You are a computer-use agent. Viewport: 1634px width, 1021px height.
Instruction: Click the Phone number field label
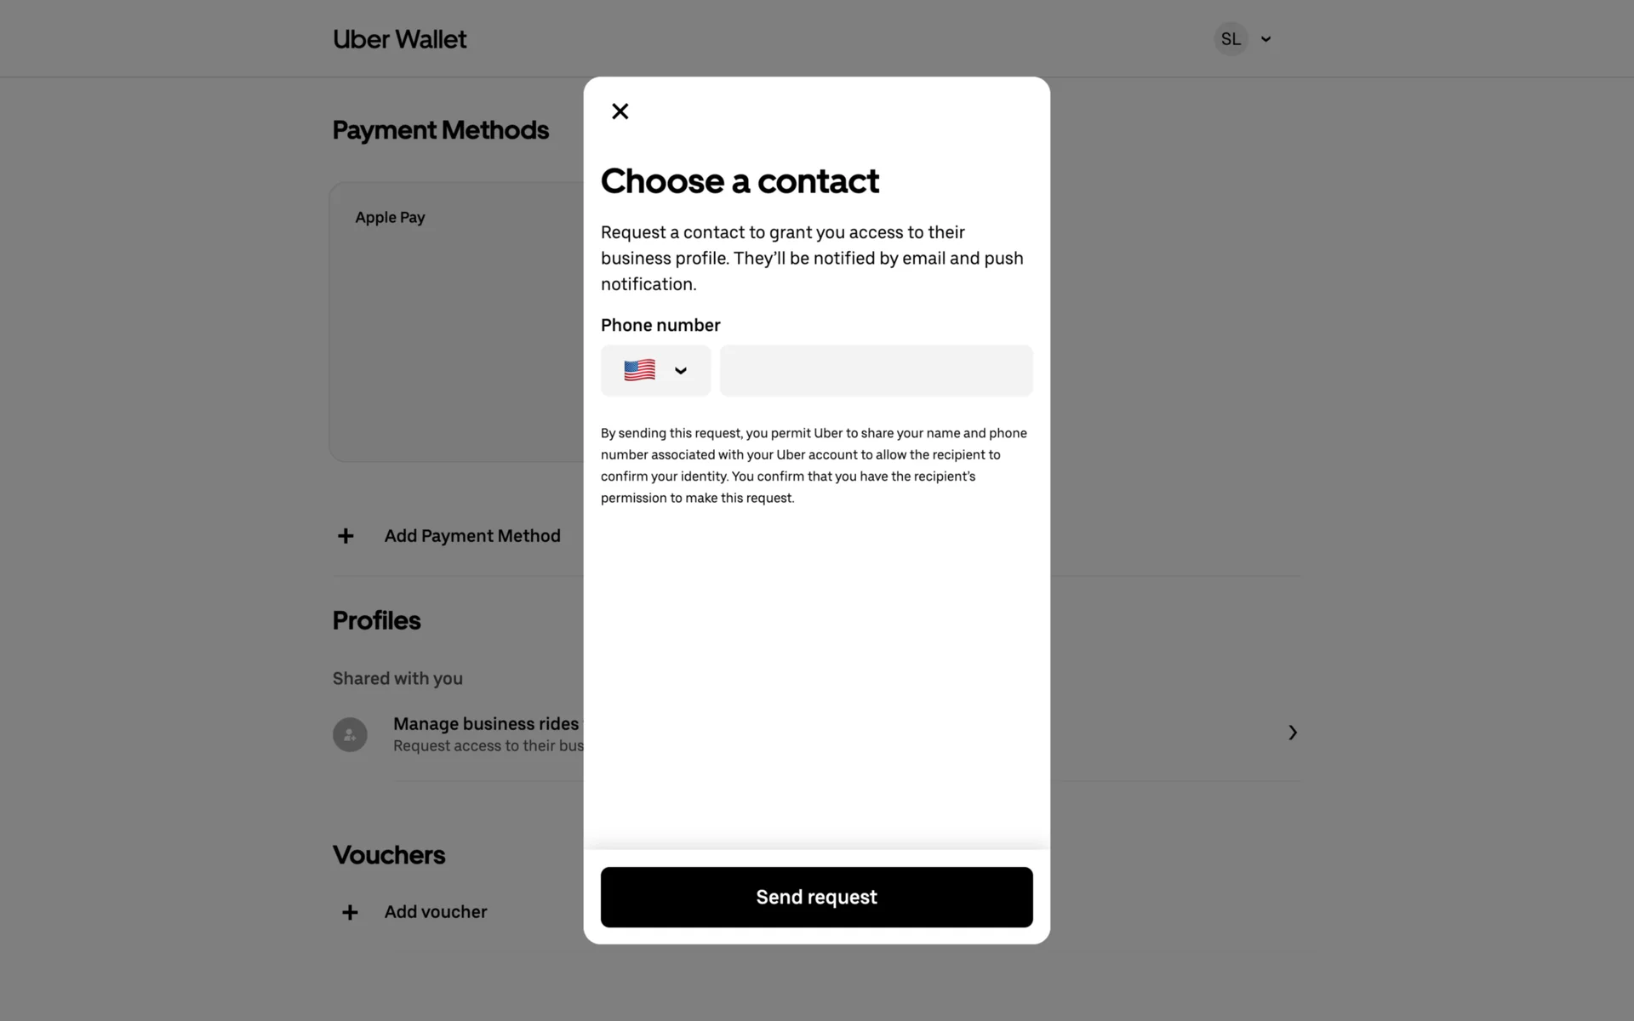pos(660,325)
